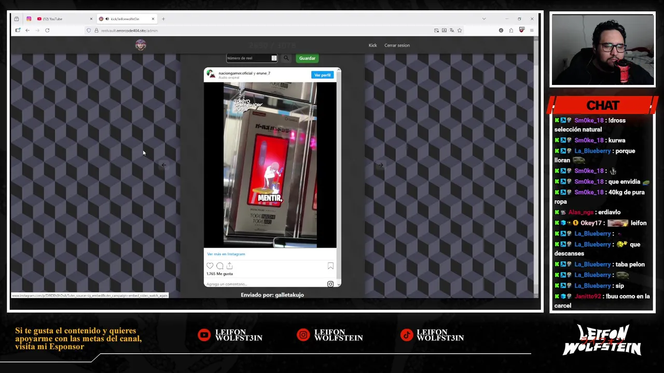664x373 pixels.
Task: Click YouTube LEIFON WOLFST3IN label in overlay
Action: click(239, 335)
